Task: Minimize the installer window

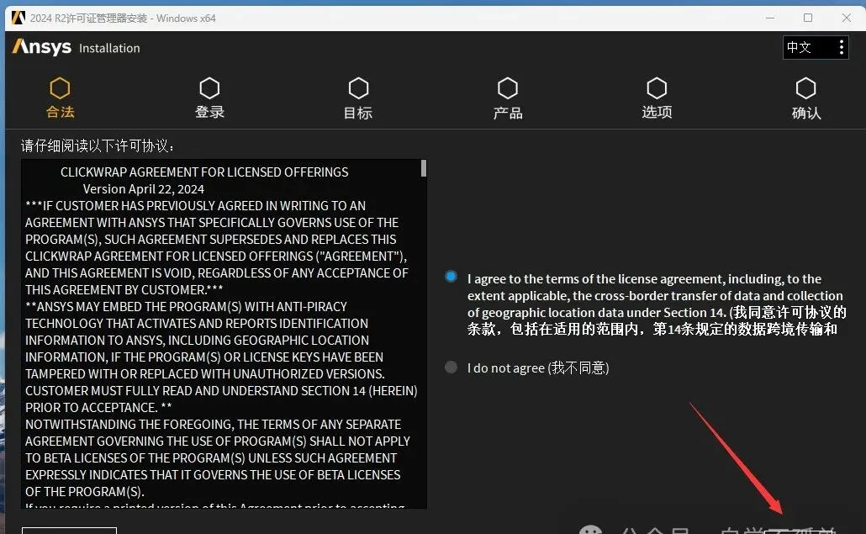Action: click(770, 18)
